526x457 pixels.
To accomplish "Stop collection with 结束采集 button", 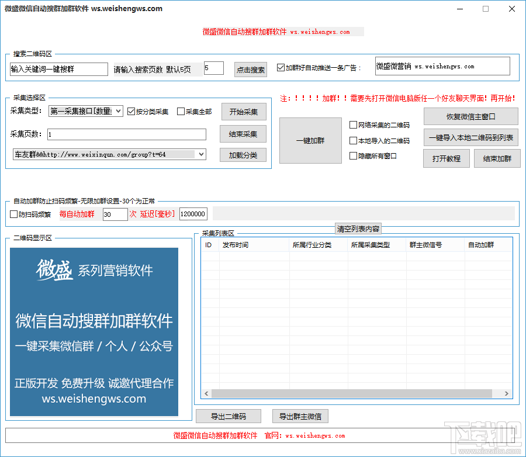I will [243, 134].
